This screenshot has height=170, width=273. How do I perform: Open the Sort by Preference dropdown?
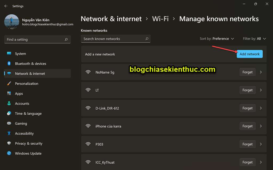(x=217, y=39)
